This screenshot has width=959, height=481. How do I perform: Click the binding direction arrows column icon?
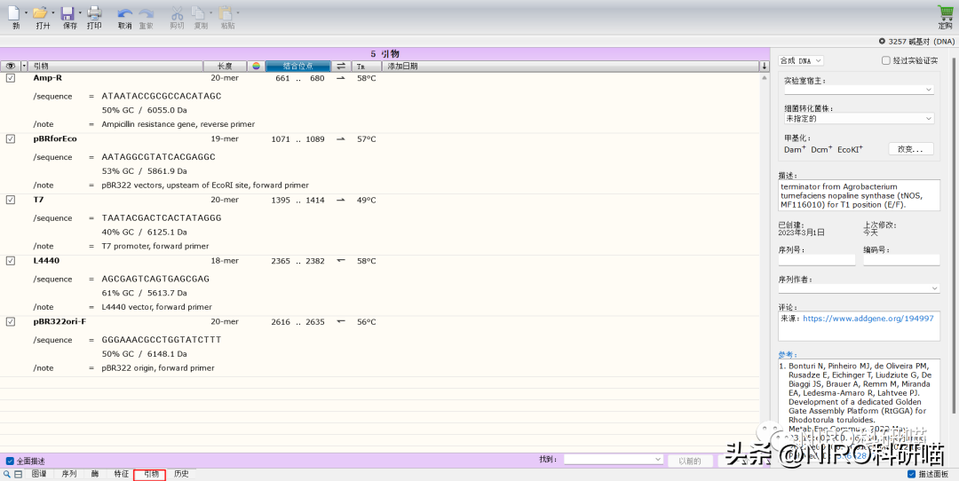(x=341, y=66)
